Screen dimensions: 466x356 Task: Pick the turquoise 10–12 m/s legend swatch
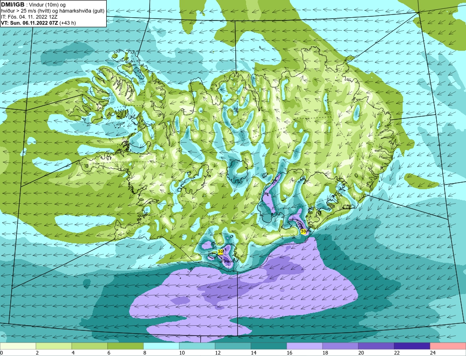(x=197, y=346)
